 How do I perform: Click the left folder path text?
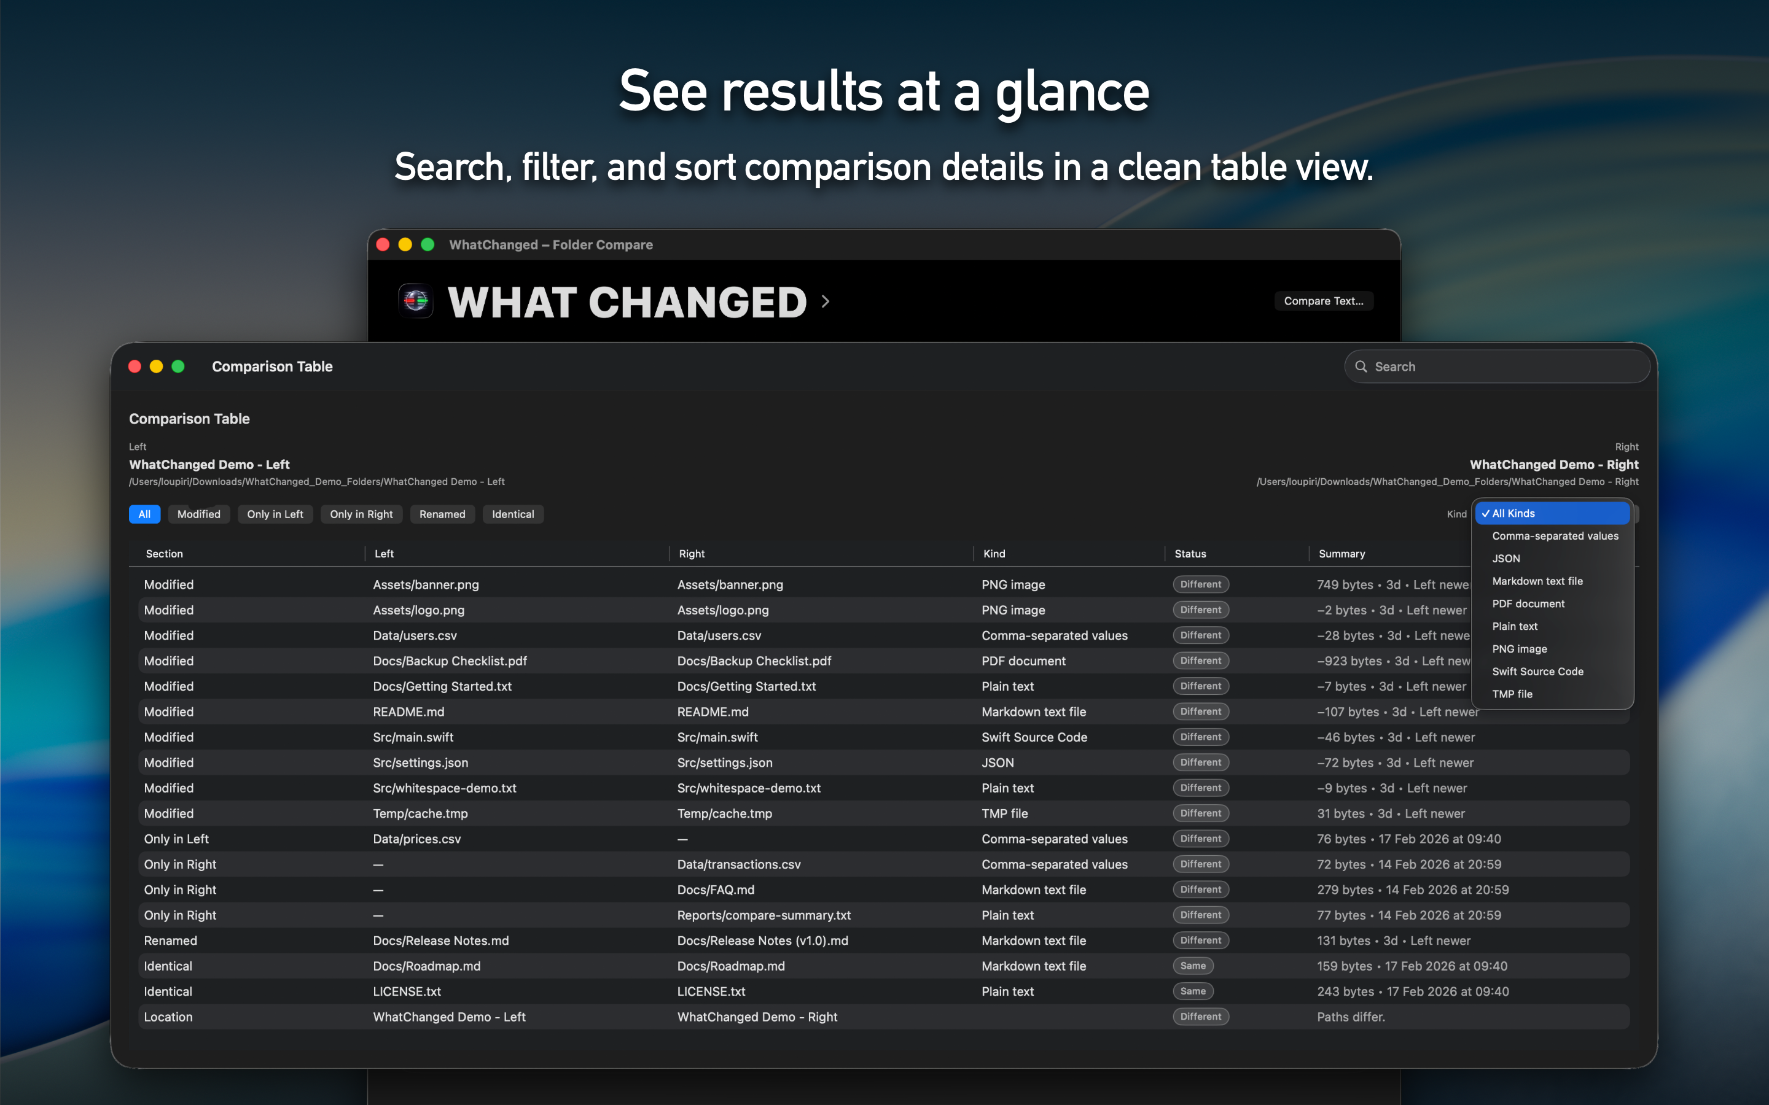click(x=316, y=482)
